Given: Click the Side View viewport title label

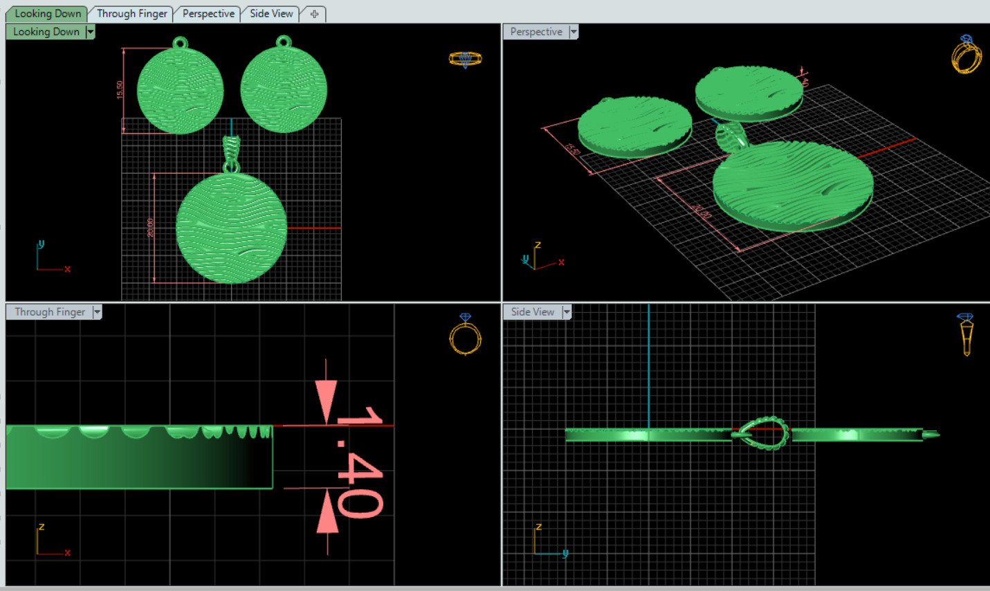Looking at the screenshot, I should point(533,312).
